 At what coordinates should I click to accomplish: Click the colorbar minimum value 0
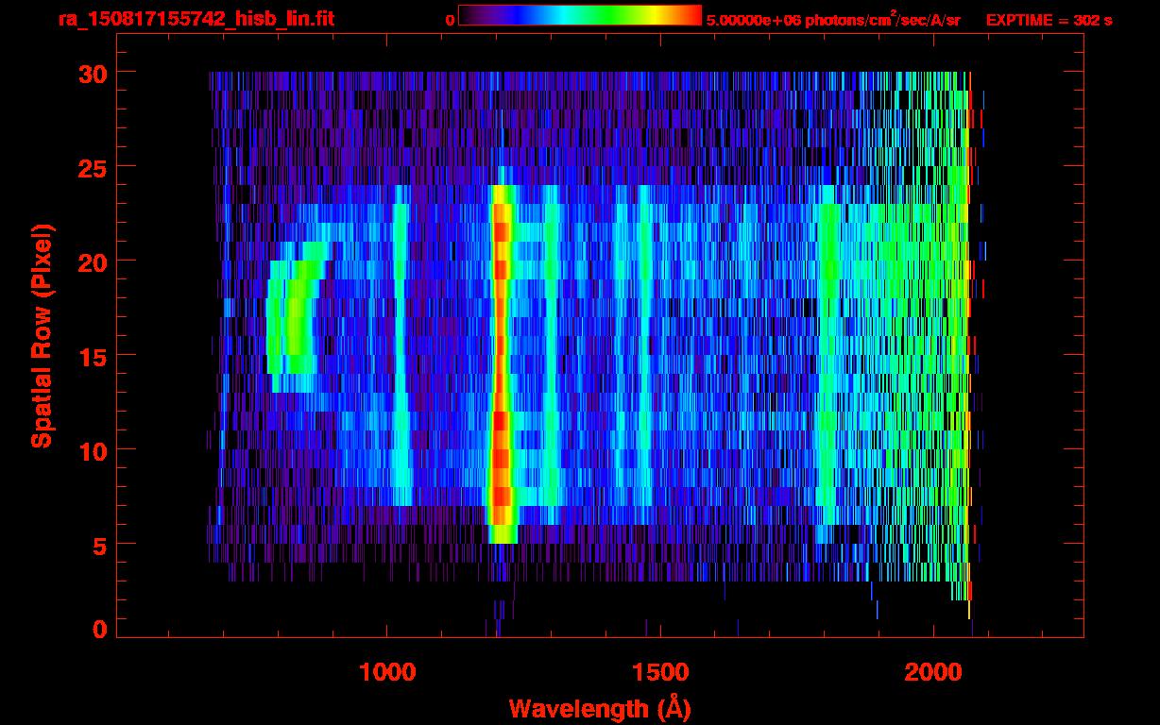point(450,20)
